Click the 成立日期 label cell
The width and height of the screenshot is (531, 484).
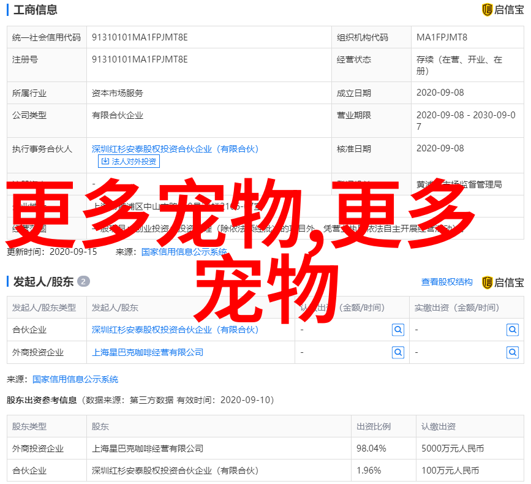[x=371, y=93]
